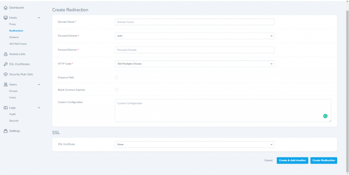This screenshot has width=349, height=175.
Task: Go to 404 Not Found hosts
Action: [18, 44]
